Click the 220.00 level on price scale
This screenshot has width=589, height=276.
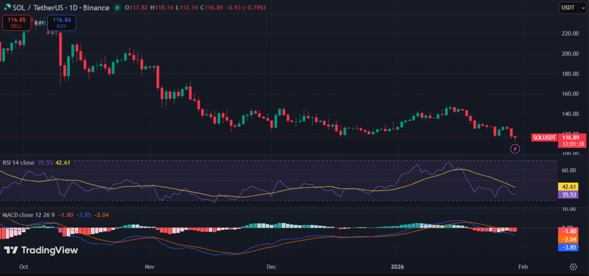(x=569, y=33)
